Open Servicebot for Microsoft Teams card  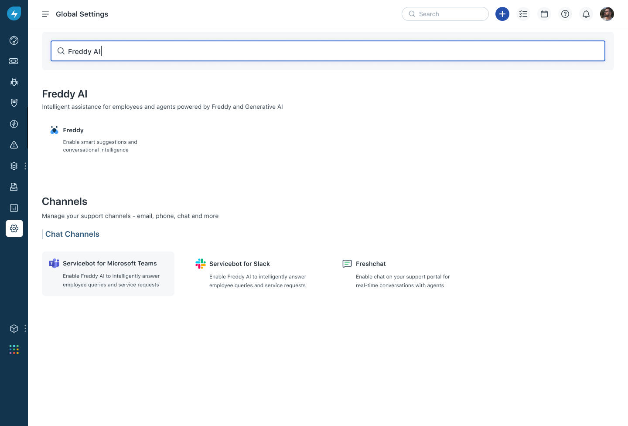point(108,274)
